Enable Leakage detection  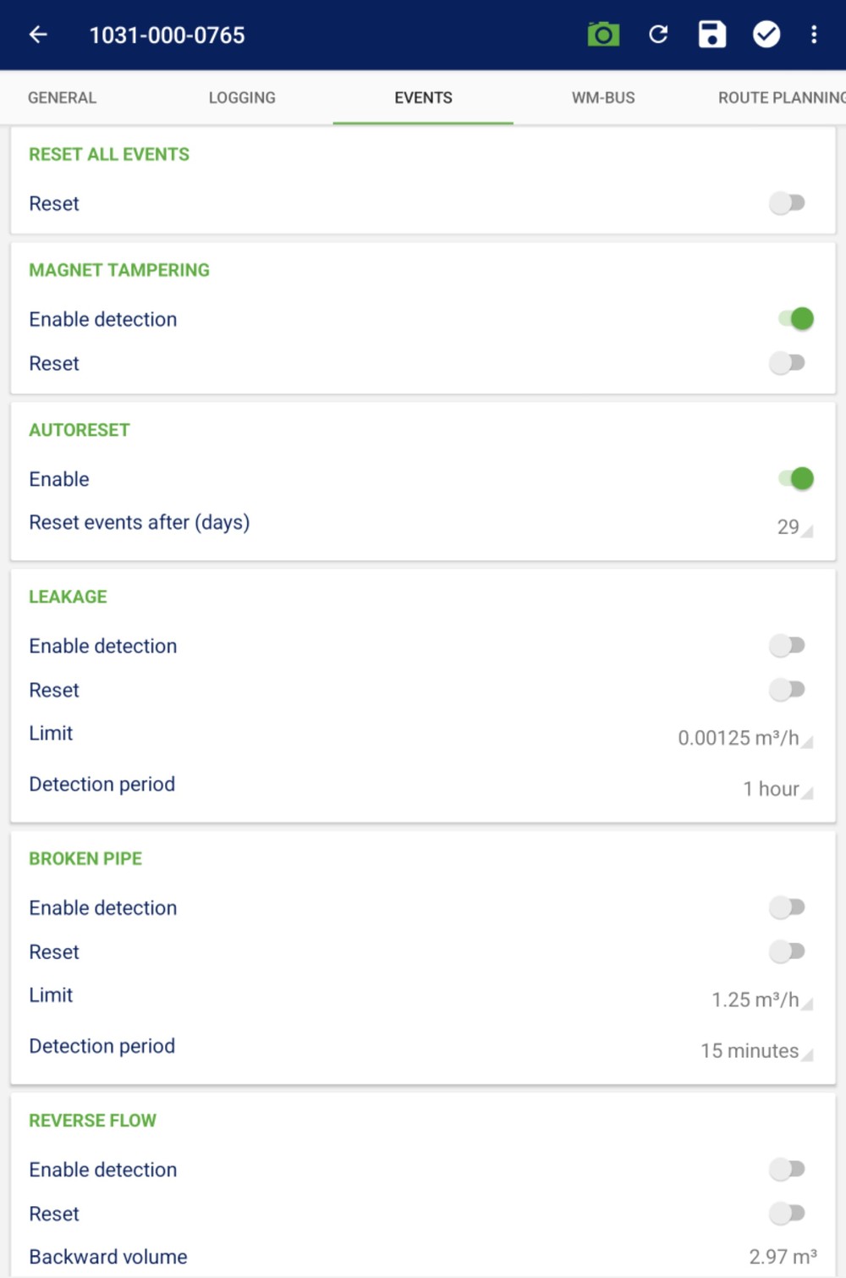pos(788,646)
